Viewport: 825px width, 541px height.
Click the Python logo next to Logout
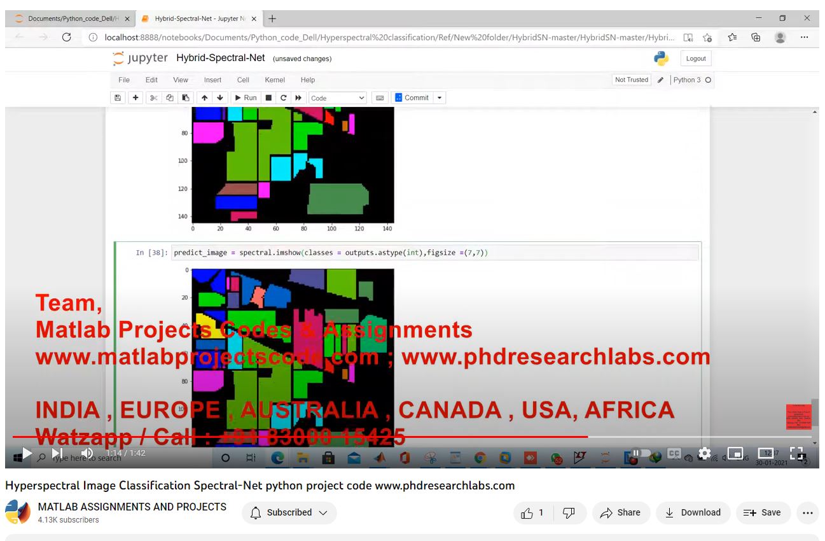point(661,59)
